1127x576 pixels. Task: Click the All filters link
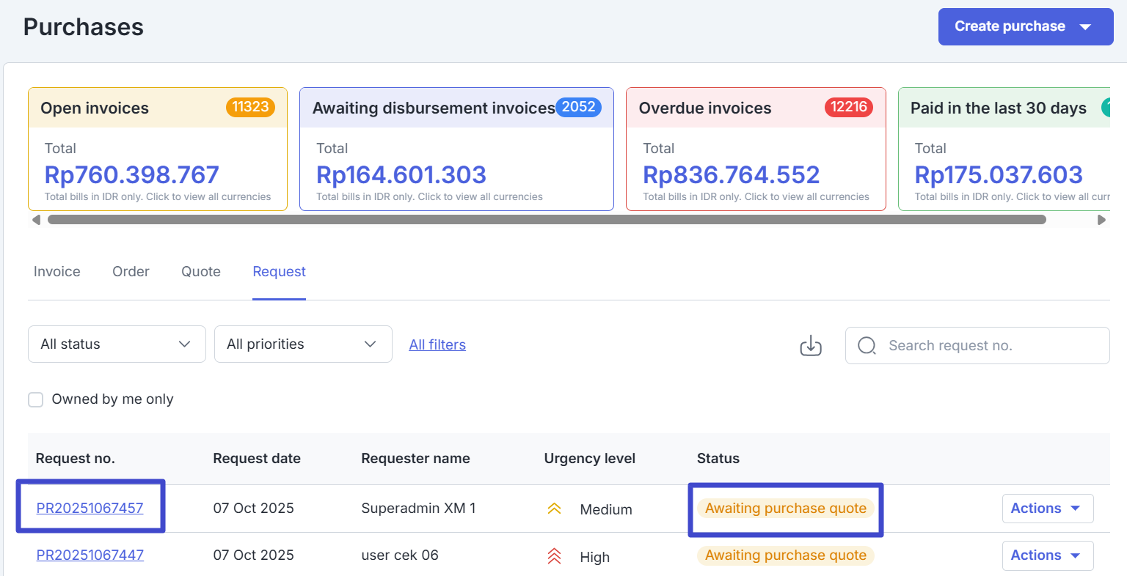(437, 345)
